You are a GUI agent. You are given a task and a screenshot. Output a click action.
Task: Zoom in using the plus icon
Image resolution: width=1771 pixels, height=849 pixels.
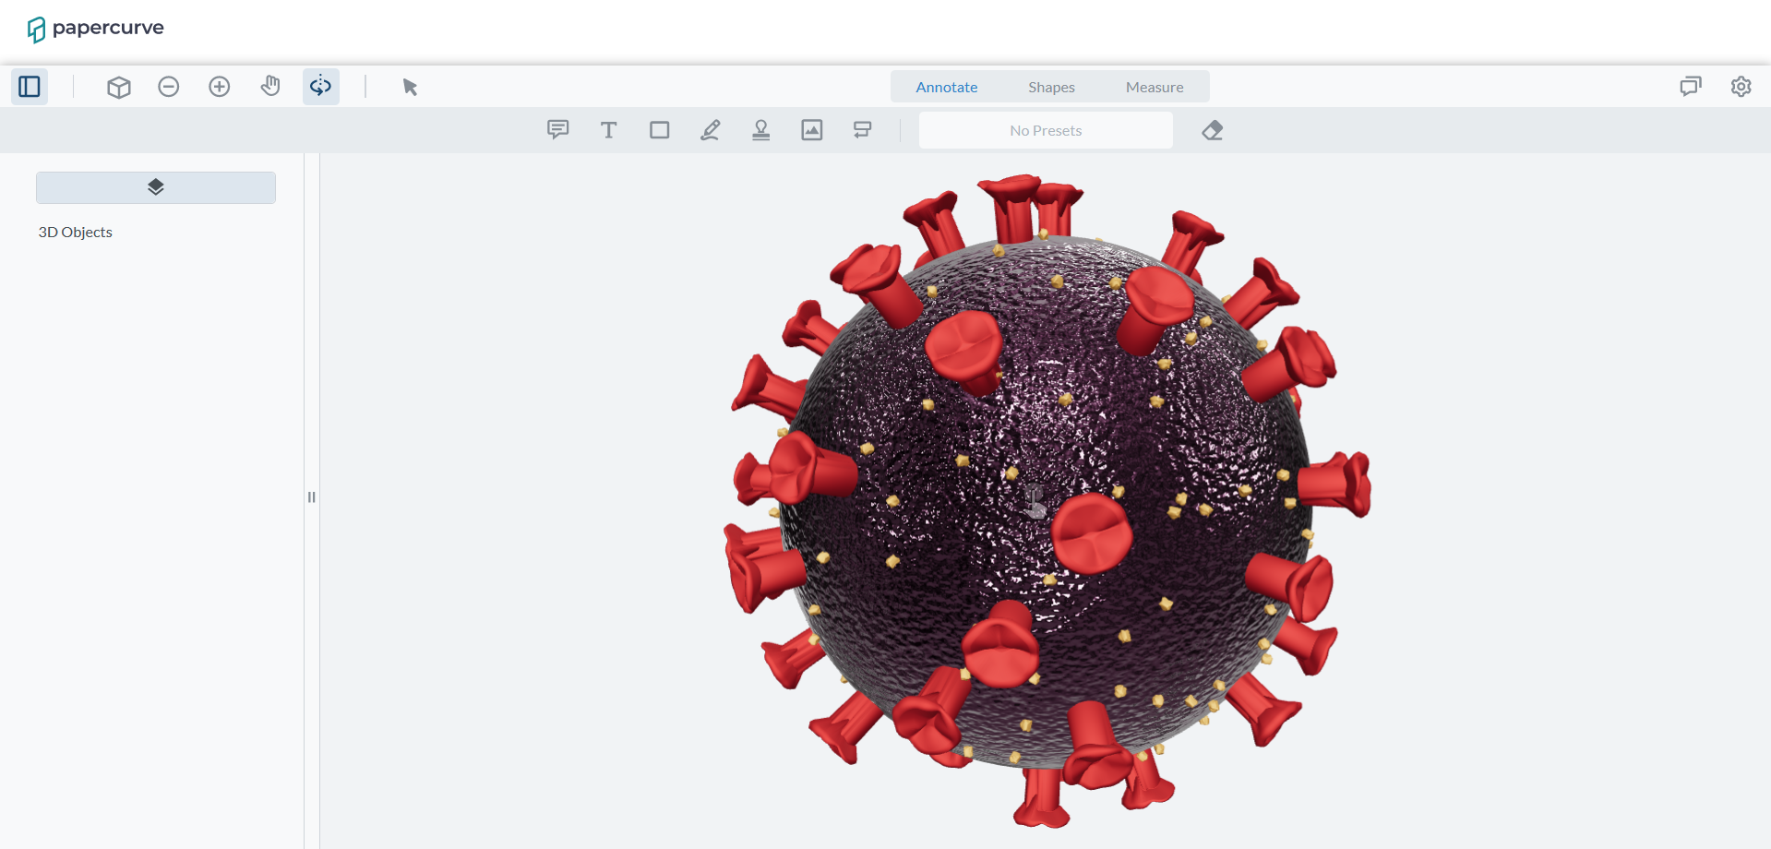(219, 86)
